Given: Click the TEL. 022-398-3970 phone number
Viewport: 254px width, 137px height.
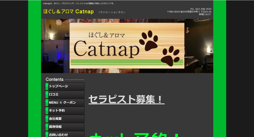Looking at the screenshot, I should click(x=201, y=9).
